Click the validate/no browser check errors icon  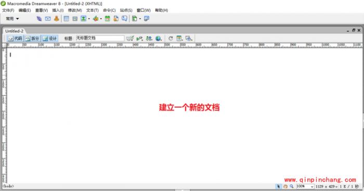click(x=130, y=39)
